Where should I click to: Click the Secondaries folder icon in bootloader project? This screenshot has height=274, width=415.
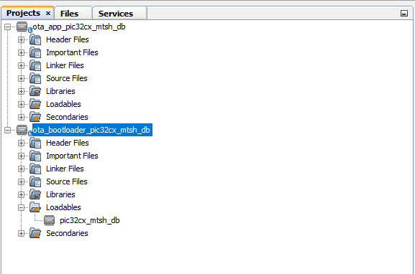tap(35, 233)
